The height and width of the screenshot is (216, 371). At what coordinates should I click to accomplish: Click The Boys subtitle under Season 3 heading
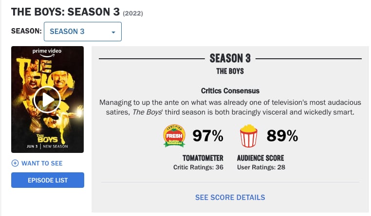pos(230,71)
